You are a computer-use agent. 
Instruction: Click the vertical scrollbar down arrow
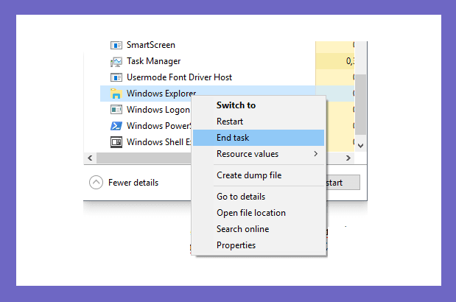pos(361,146)
